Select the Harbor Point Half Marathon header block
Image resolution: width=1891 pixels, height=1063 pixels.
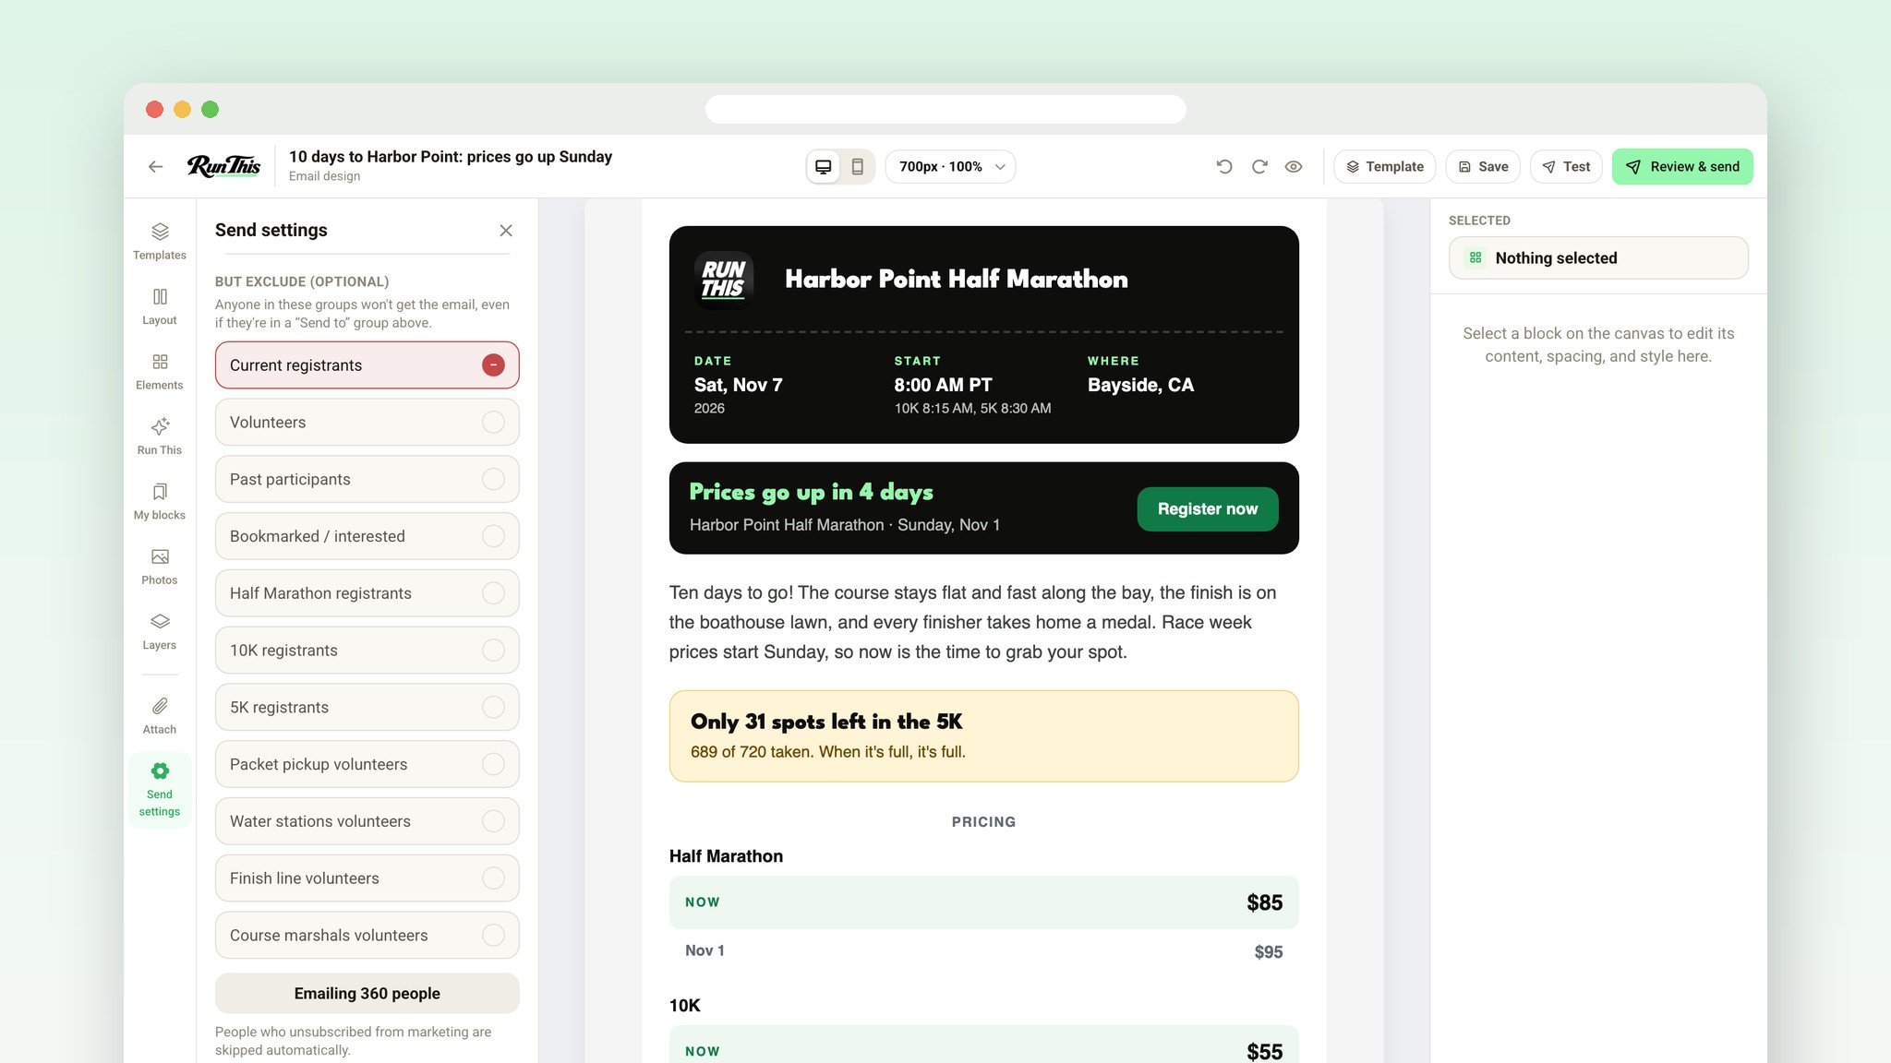click(x=984, y=335)
